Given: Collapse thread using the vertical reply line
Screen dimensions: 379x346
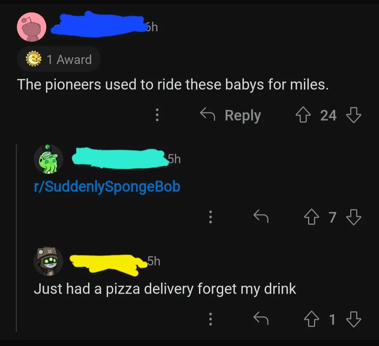Looking at the screenshot, I should [16, 238].
